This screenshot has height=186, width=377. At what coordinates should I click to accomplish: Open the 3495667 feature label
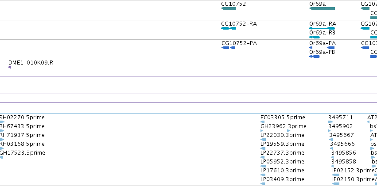342,135
